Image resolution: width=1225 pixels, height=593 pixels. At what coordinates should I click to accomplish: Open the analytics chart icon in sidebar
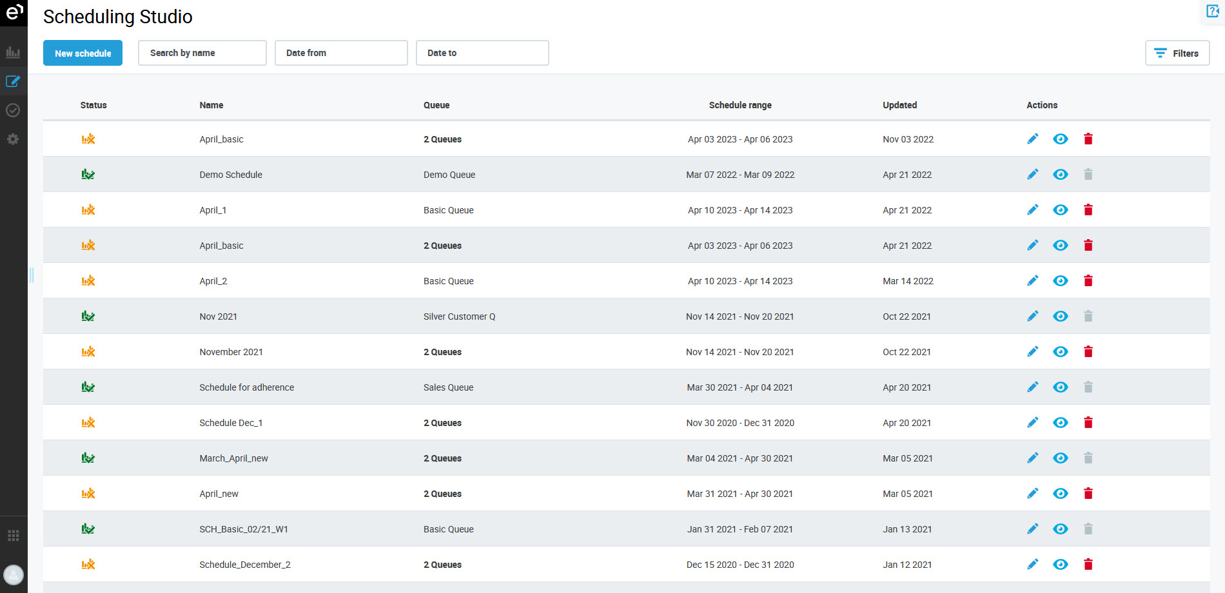tap(13, 52)
